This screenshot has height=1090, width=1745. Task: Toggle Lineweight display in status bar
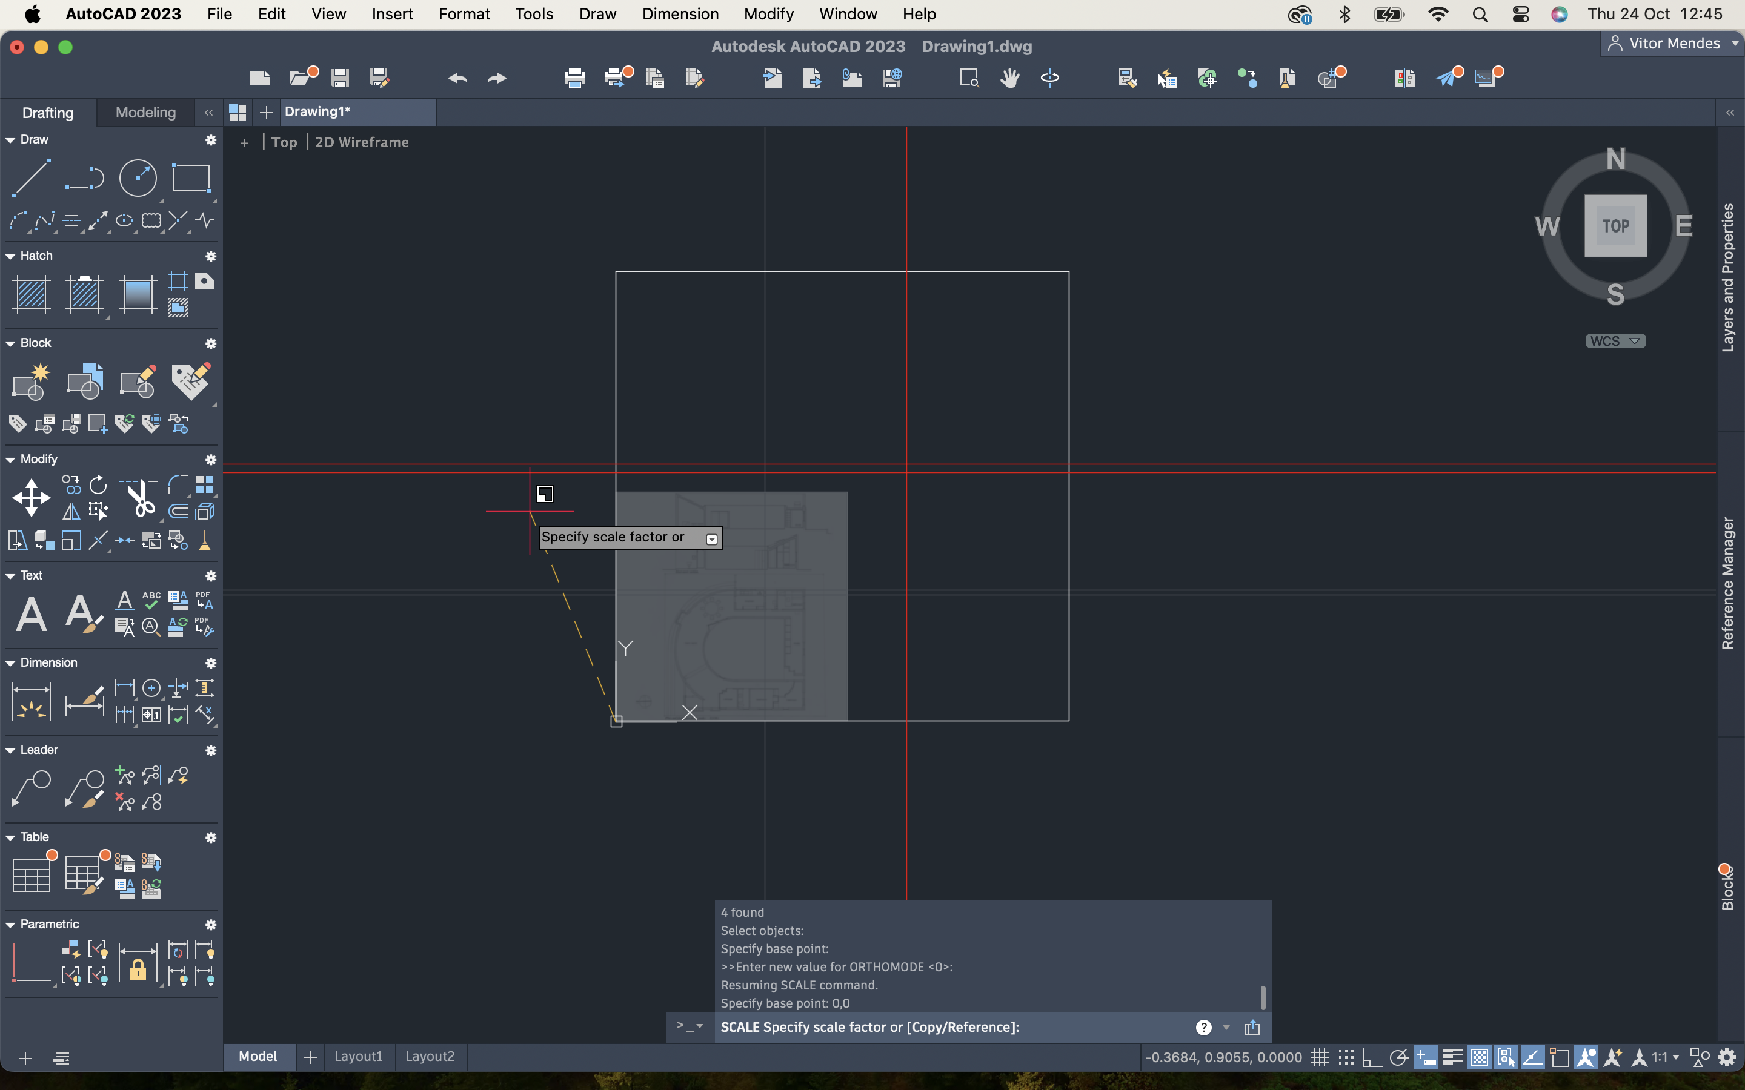1452,1057
